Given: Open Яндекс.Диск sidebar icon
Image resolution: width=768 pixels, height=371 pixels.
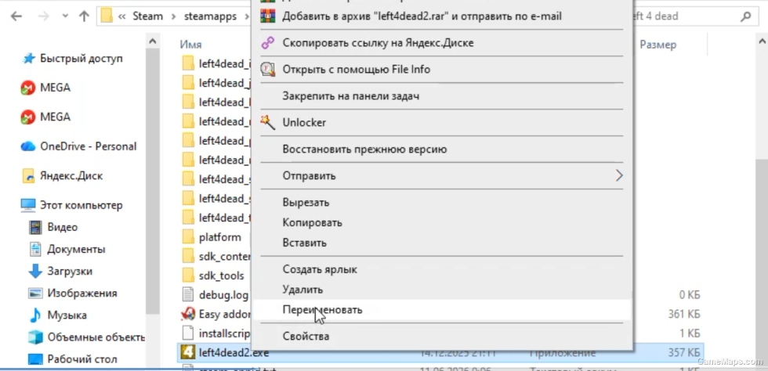Looking at the screenshot, I should [x=28, y=175].
